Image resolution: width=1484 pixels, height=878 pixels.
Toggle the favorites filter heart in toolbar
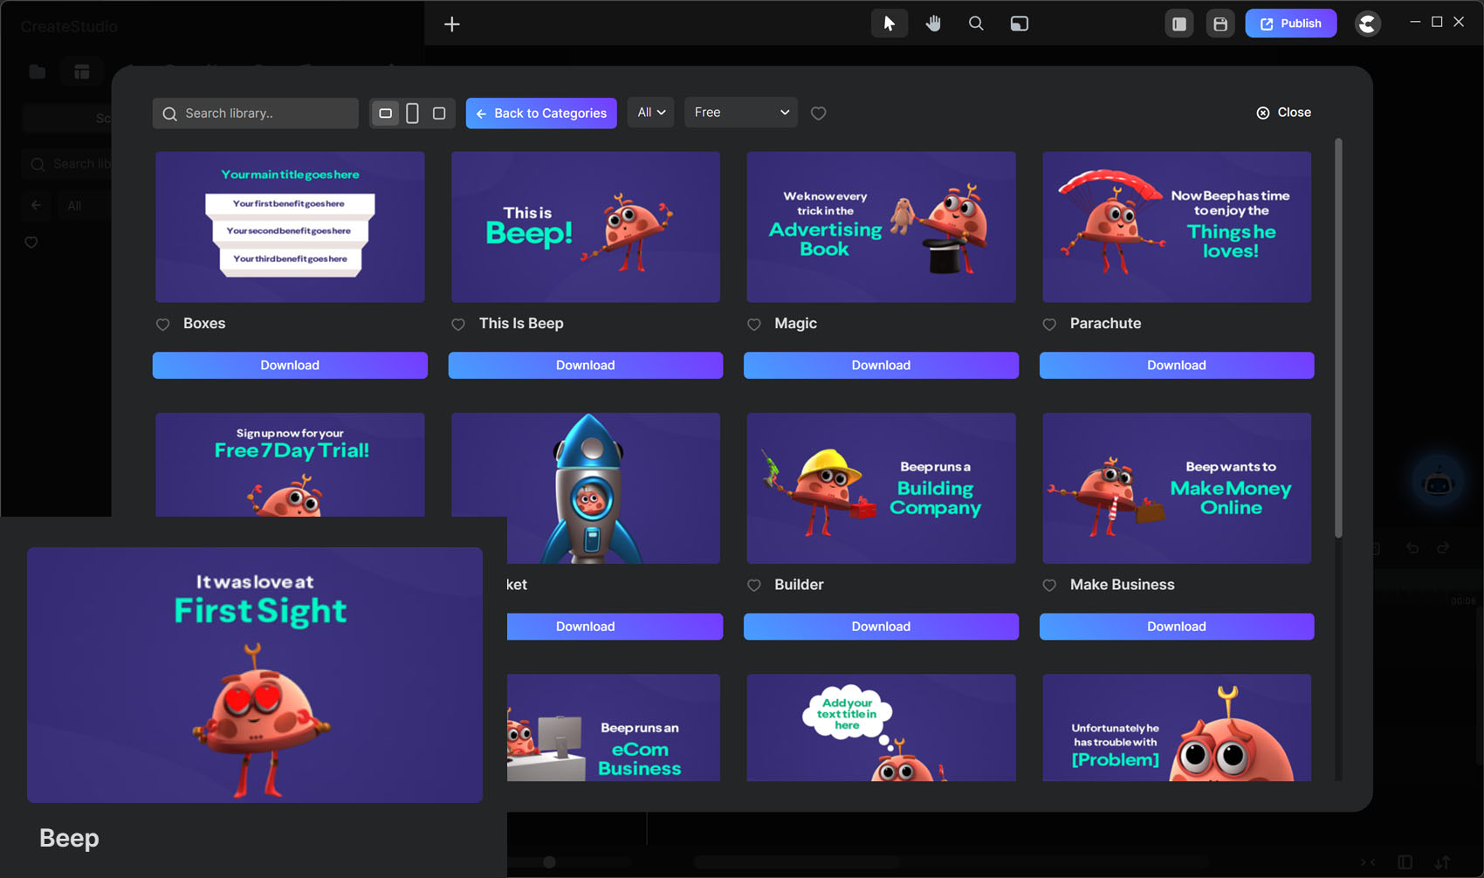pyautogui.click(x=818, y=113)
